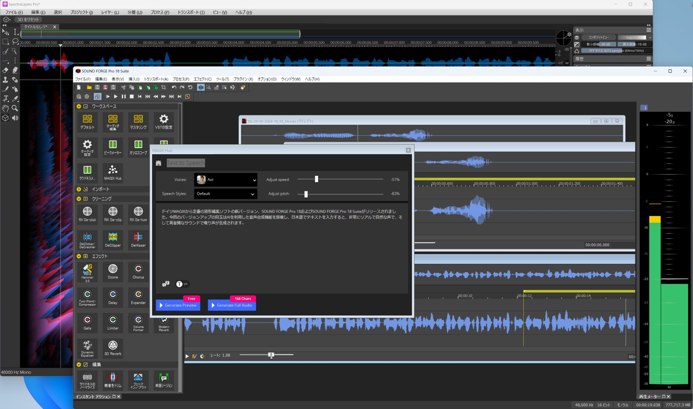The image size is (693, 409).
Task: Select the rectangular selection tool in SpectraLayers
Action: click(x=5, y=42)
